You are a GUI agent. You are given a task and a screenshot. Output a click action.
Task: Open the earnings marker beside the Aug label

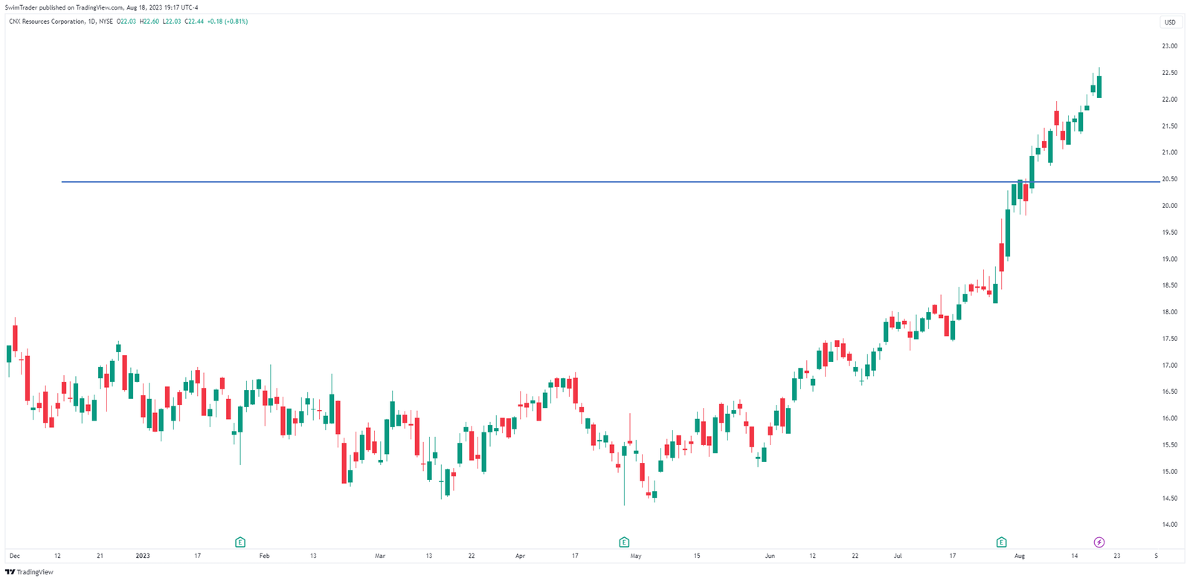1001,542
